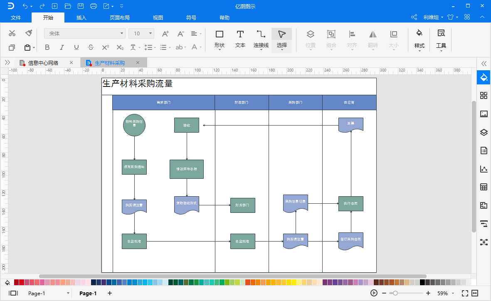Start presentation with the play button
Screen dimensions: 491x301
374,293
